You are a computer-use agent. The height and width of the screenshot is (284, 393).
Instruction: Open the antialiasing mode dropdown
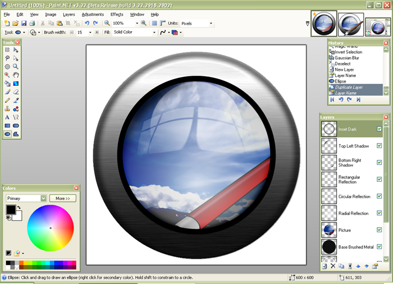(169, 33)
